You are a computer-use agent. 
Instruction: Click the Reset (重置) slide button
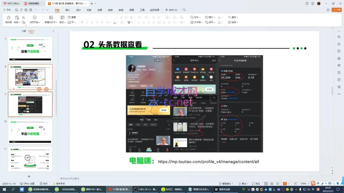pyautogui.click(x=72, y=17)
